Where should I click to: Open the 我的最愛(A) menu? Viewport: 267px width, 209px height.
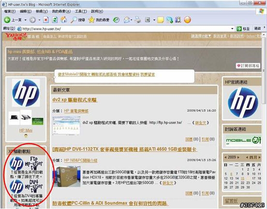[61, 12]
